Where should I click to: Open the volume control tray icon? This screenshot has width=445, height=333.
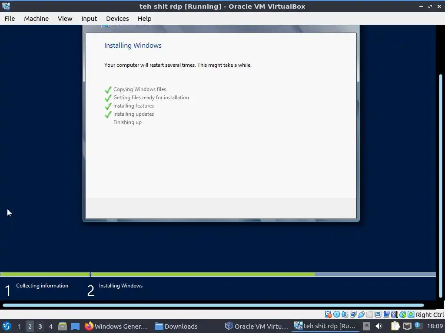pos(379,326)
